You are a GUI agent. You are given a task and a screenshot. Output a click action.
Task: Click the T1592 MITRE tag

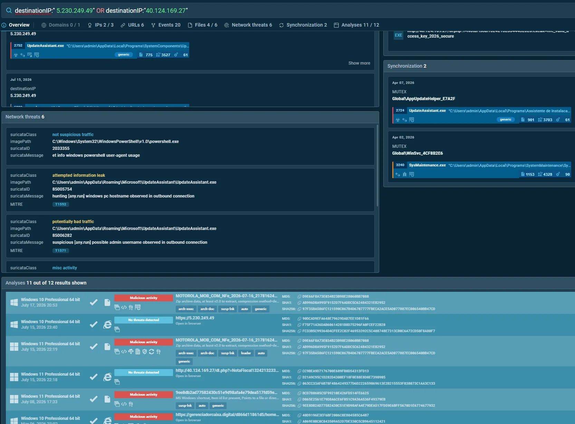(x=61, y=204)
